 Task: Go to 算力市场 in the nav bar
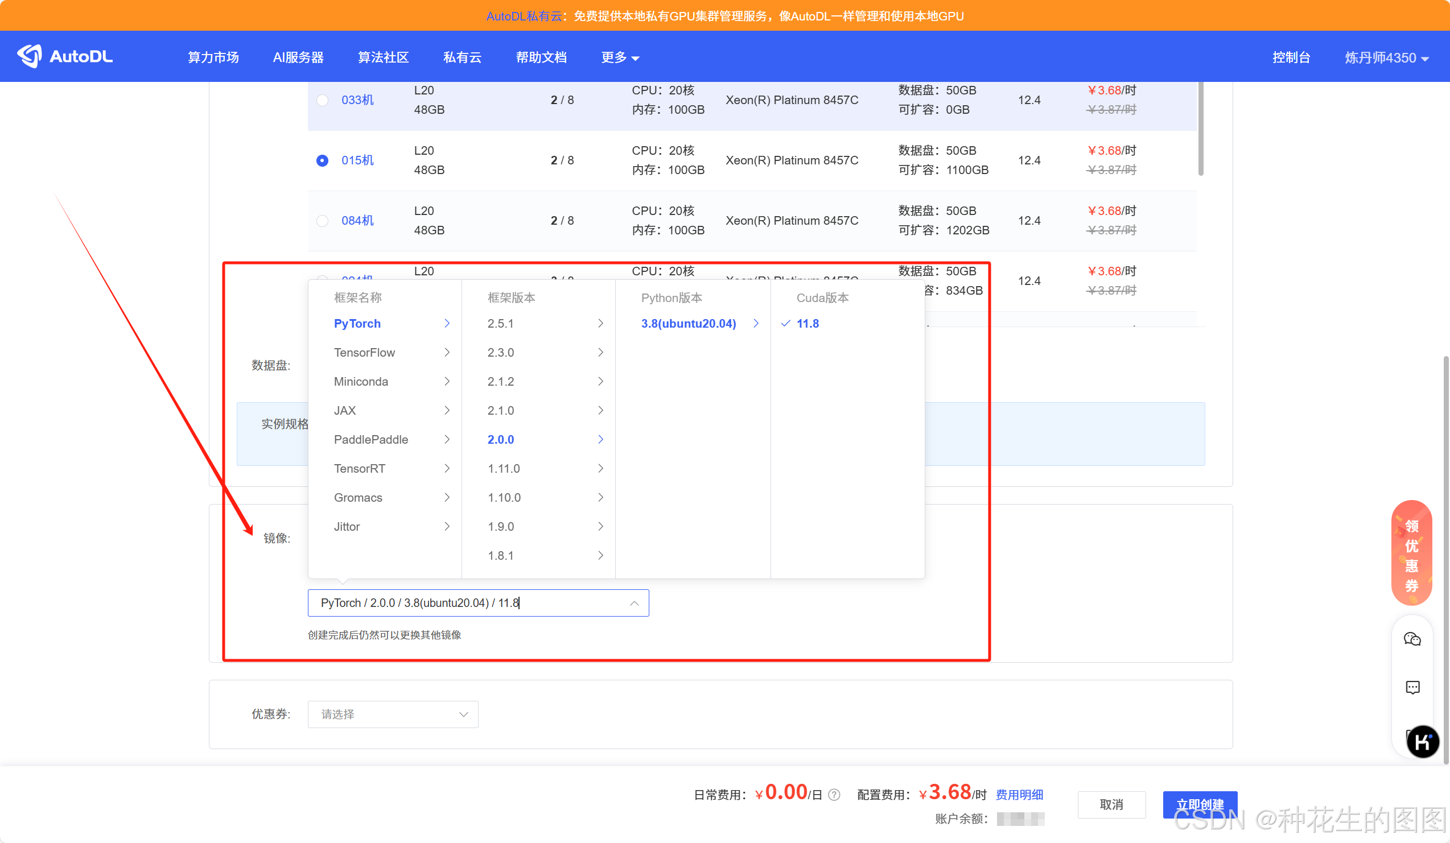[213, 57]
